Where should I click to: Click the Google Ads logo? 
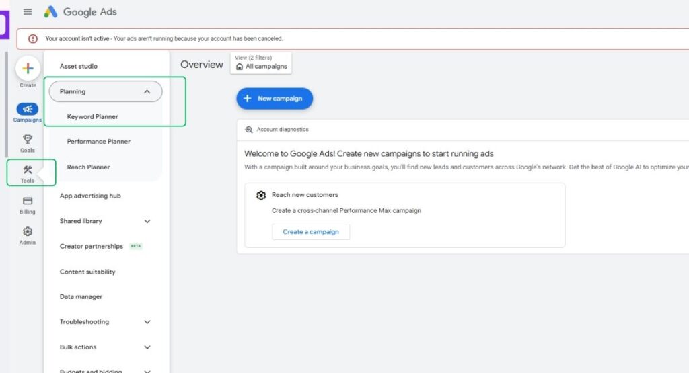(x=81, y=12)
